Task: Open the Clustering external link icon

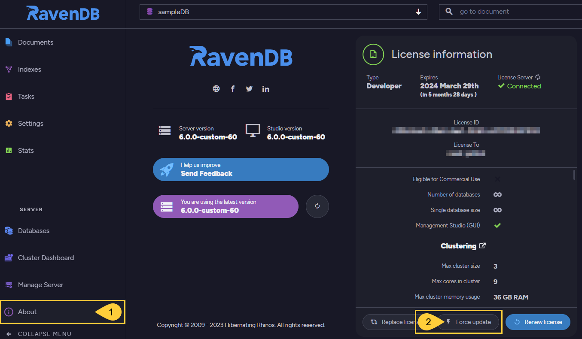Action: [x=482, y=246]
